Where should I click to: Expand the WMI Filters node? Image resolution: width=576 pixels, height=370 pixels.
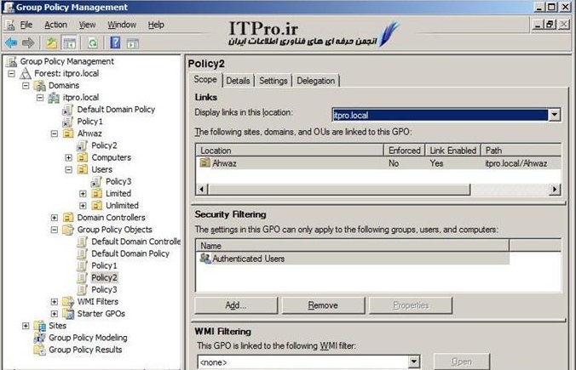pos(55,301)
